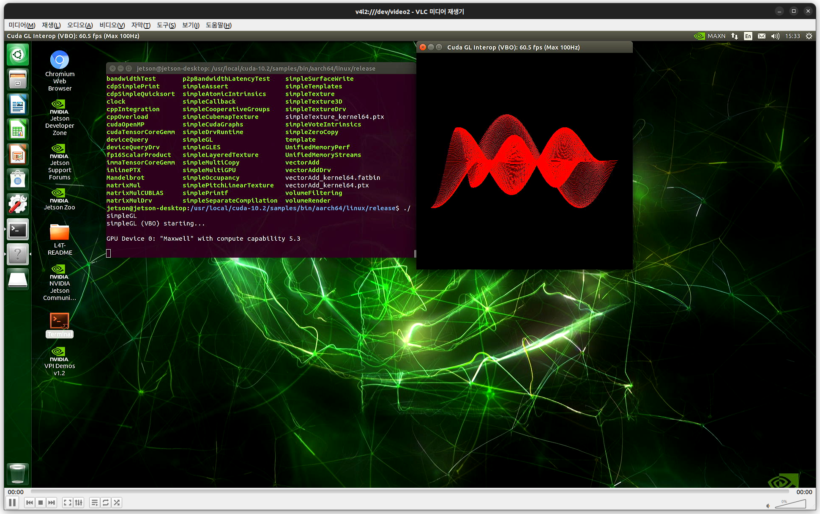Click the jetson terminal title bar

(261, 69)
